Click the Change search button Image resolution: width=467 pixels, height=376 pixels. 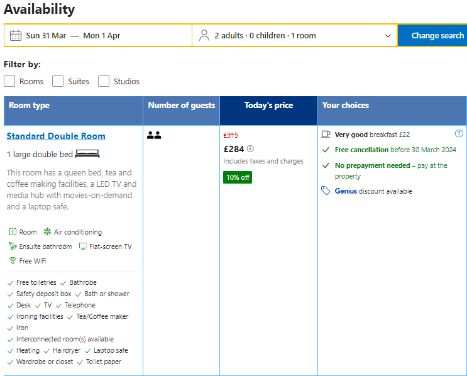pos(433,35)
